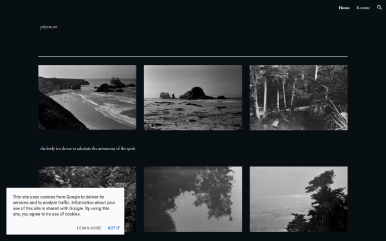The height and width of the screenshot is (241, 386).
Task: Click the quote 'the body is a device to calculate the astronomy of the spirit'
Action: click(x=87, y=148)
